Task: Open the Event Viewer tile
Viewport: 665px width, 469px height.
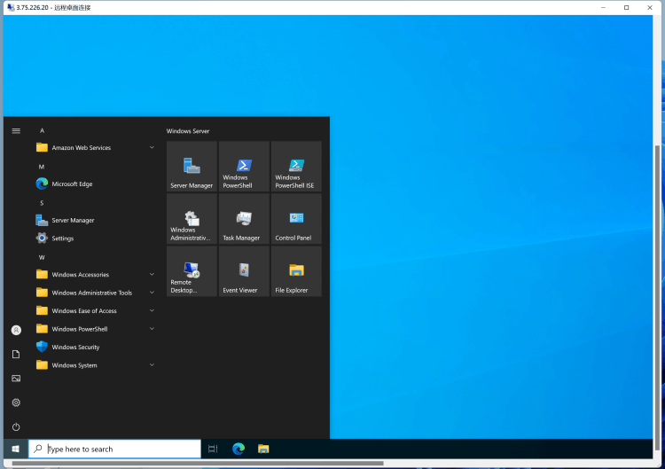Action: (x=244, y=271)
